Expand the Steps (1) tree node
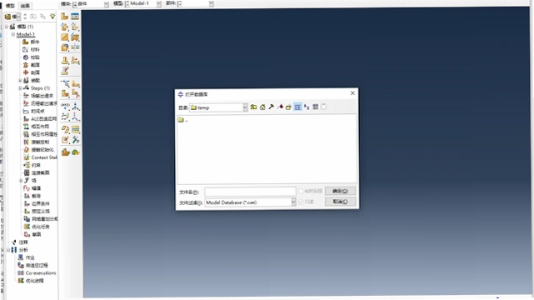Screen dimensions: 534x300 (x=20, y=88)
